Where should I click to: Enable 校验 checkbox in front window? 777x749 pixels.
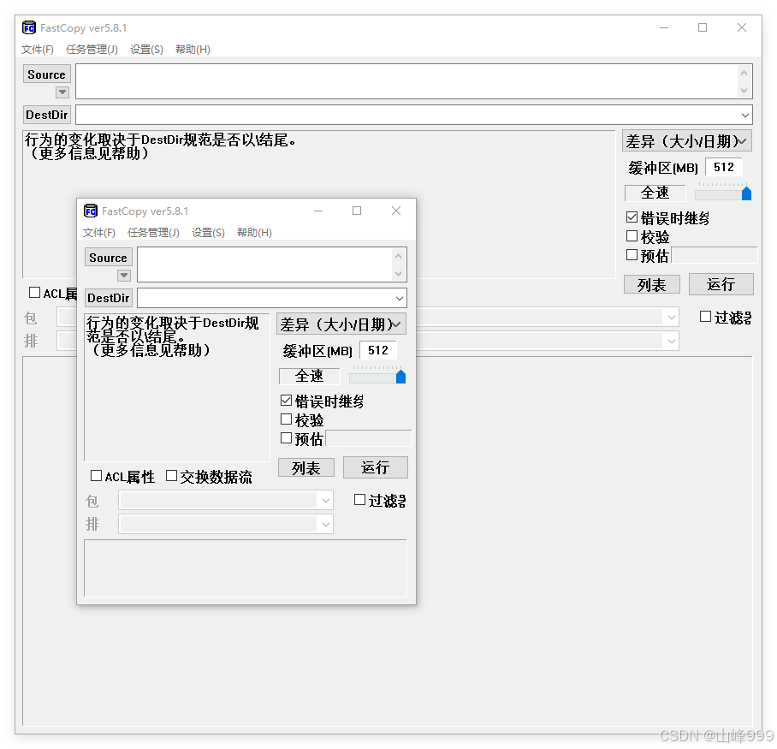[x=286, y=419]
